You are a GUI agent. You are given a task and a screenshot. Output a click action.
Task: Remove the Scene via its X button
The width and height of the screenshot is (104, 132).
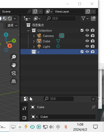(40, 12)
